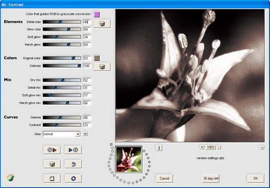This screenshot has height=188, width=270.
Task: Open the Glue 'normal' dropdown
Action: 62,134
